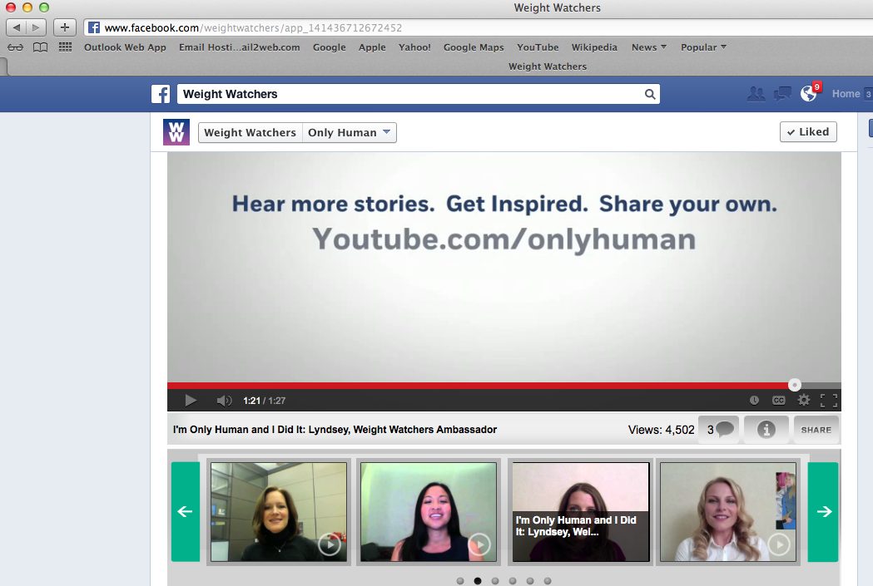Toggle the Liked button
Viewport: 873px width, 586px height.
tap(808, 132)
